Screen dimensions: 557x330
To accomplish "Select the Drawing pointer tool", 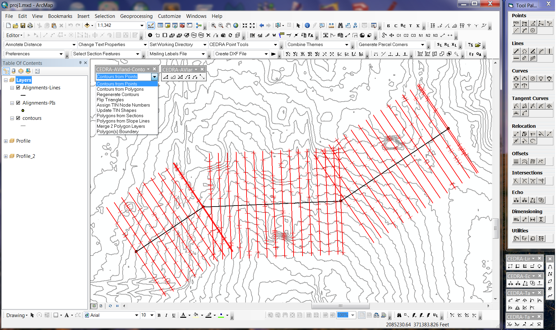I will coord(32,315).
